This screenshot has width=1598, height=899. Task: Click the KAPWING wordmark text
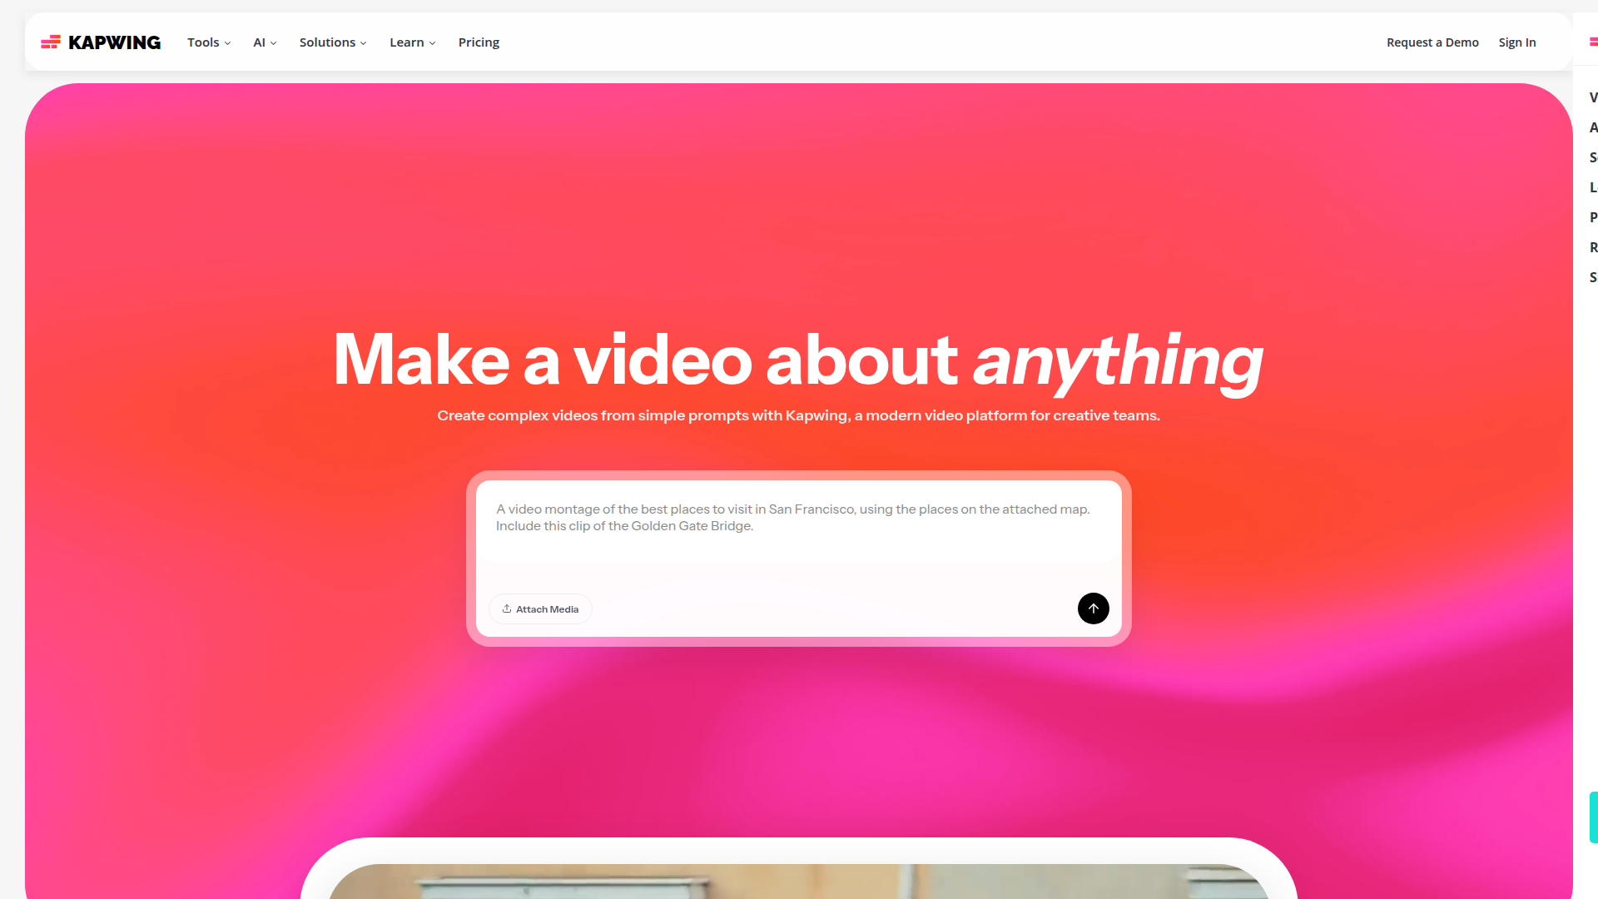click(114, 42)
